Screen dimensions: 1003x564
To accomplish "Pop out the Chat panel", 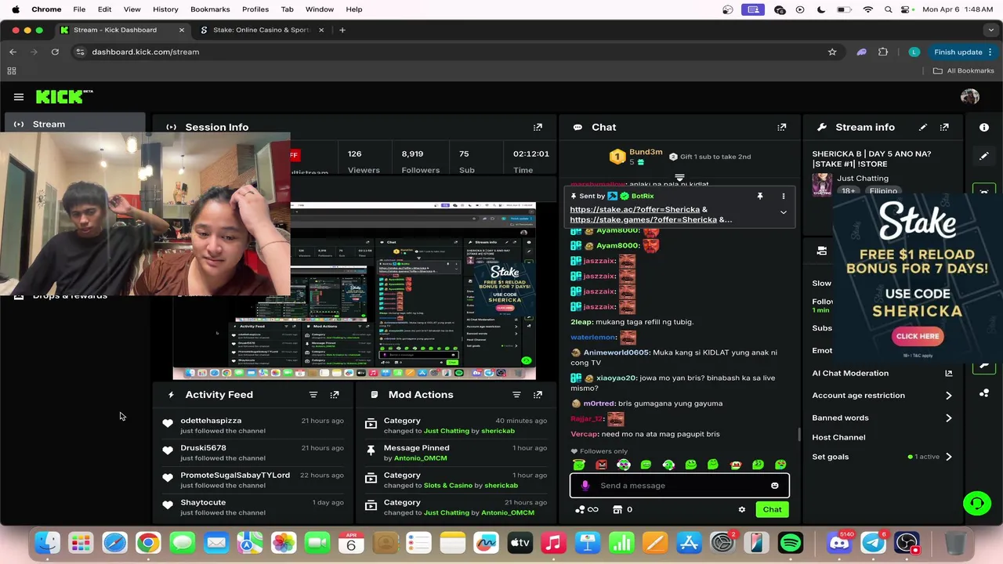I will [x=781, y=127].
